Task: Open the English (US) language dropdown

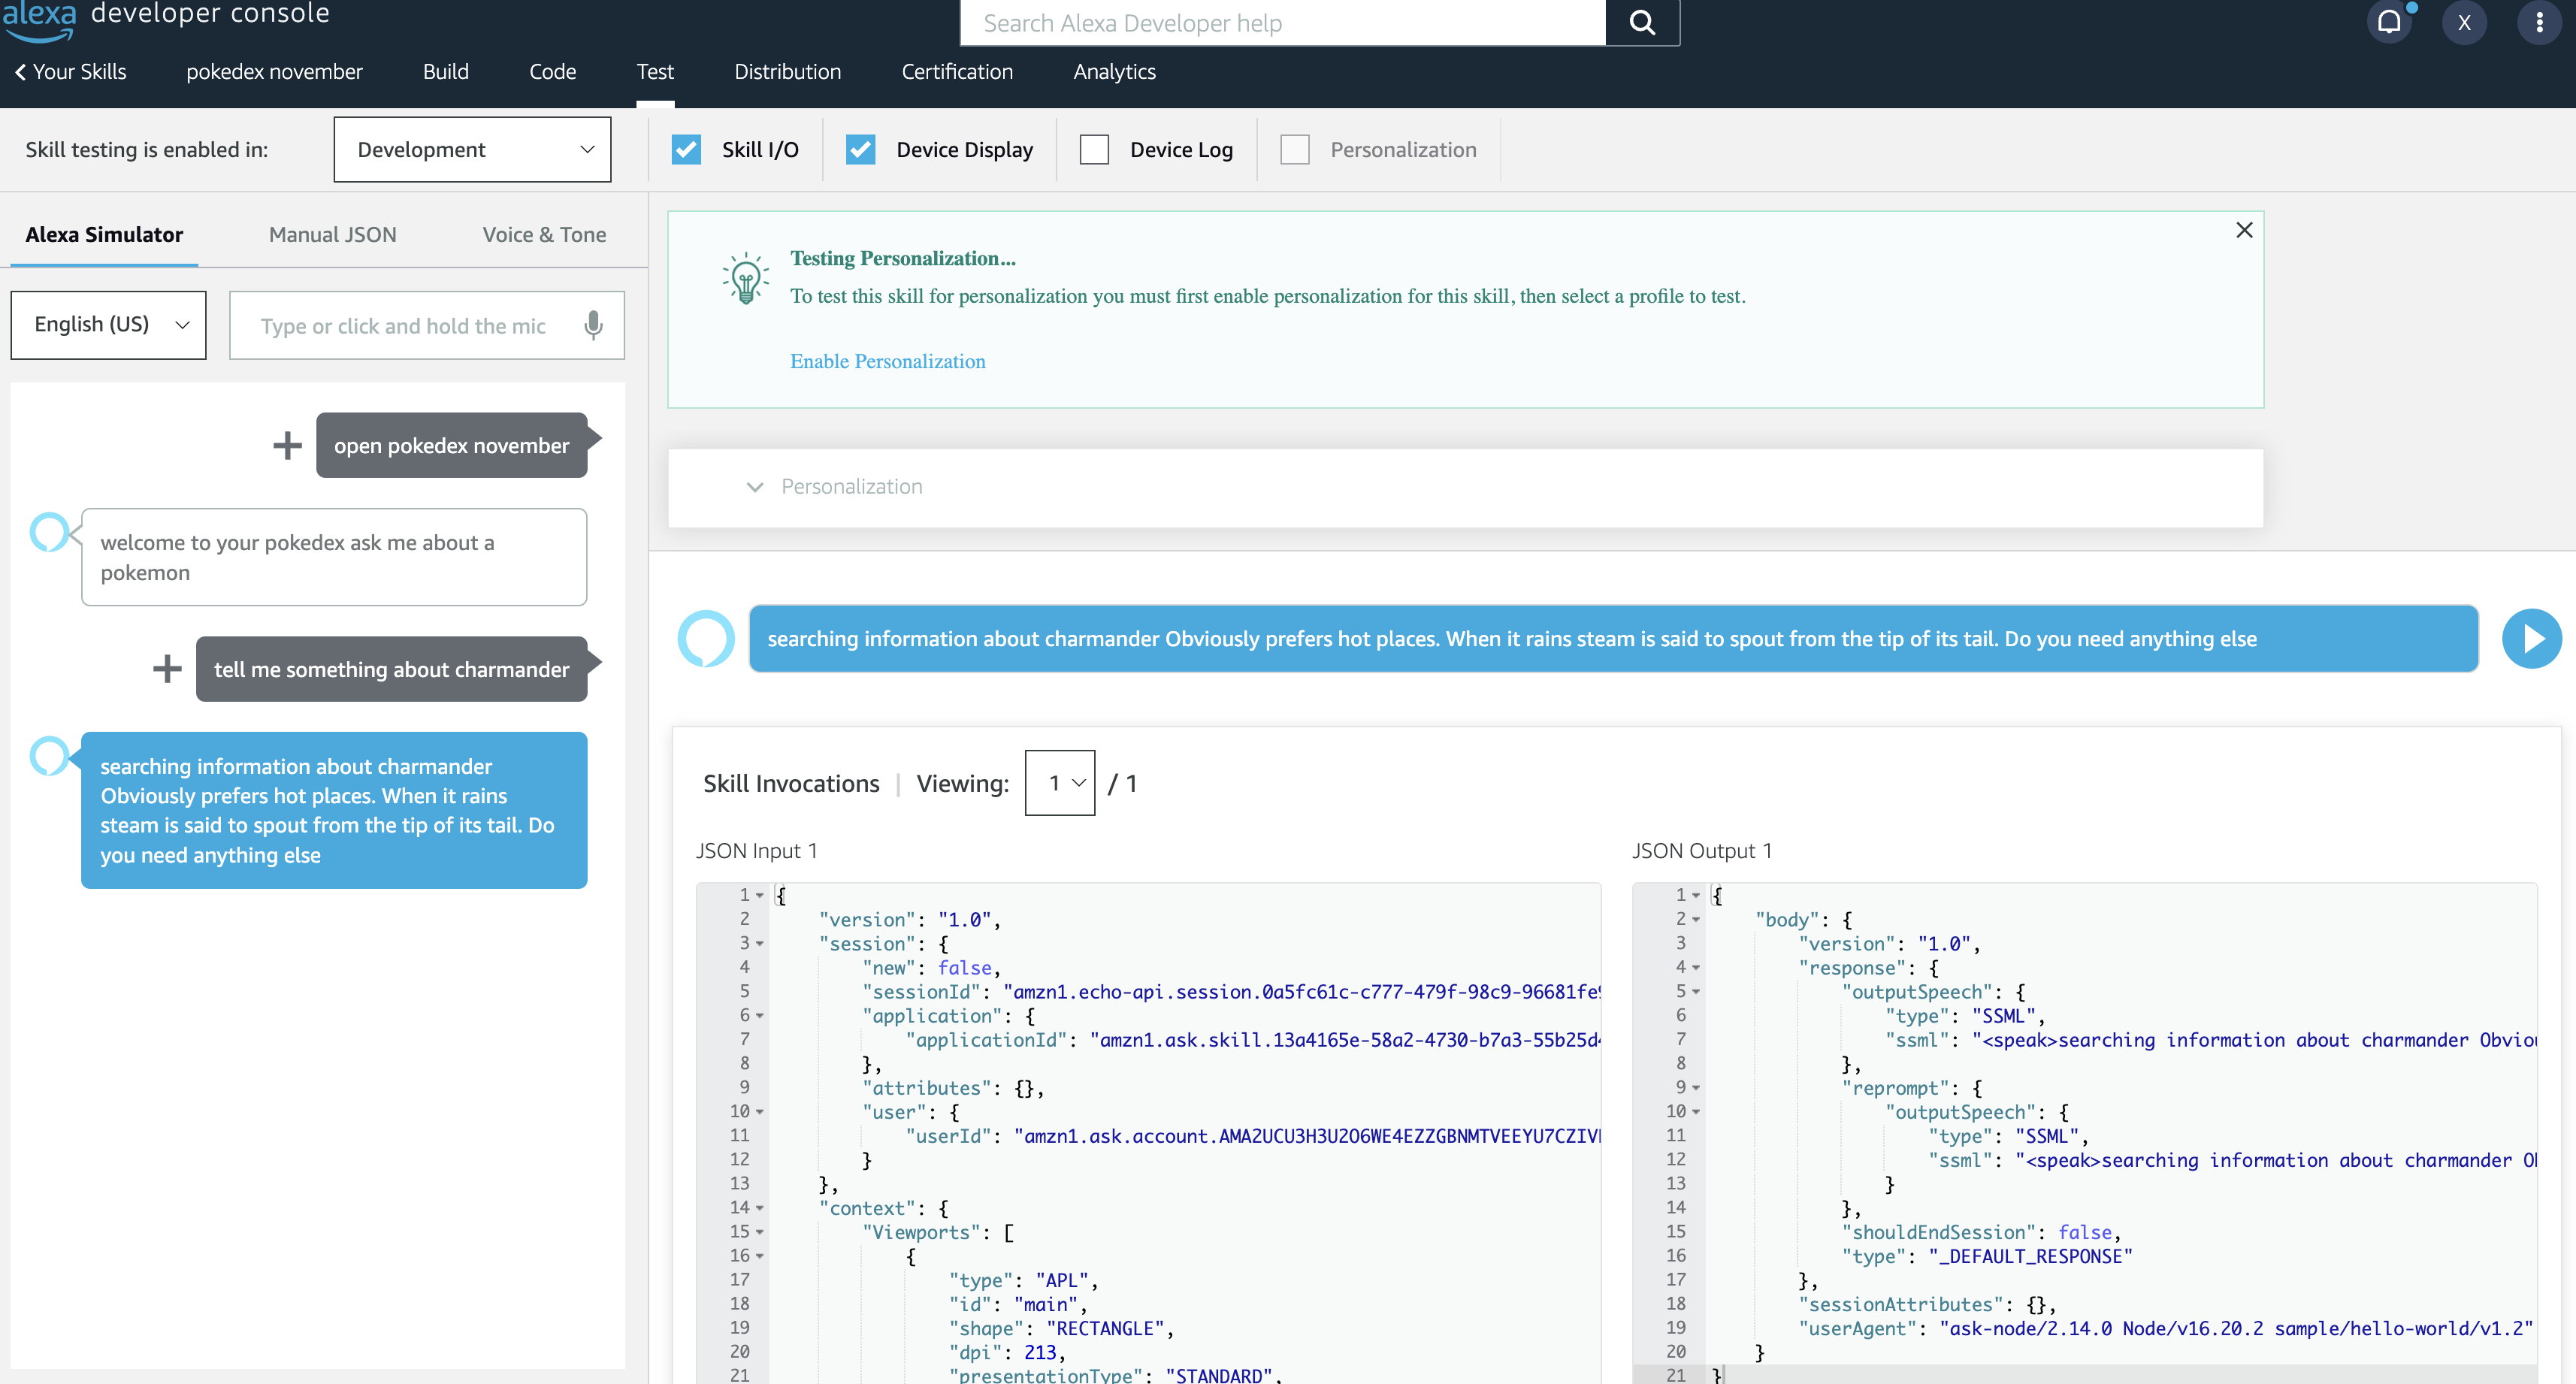Action: click(108, 325)
